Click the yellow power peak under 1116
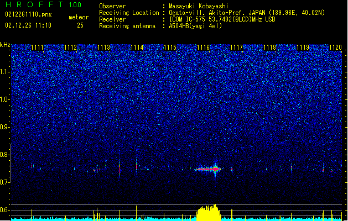This screenshot has height=221, width=348. click(209, 212)
